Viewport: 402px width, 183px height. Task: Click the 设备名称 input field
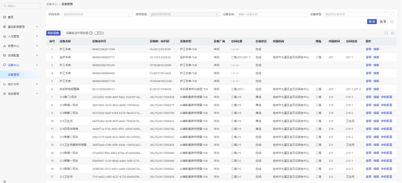[272, 15]
